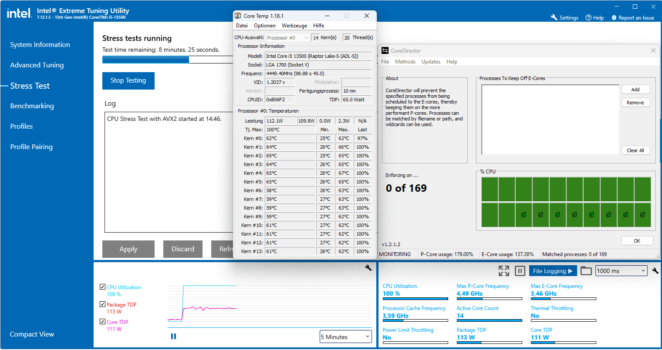The width and height of the screenshot is (662, 350).
Task: Click the Thermal Throttling 'No' value
Action: 535,316
